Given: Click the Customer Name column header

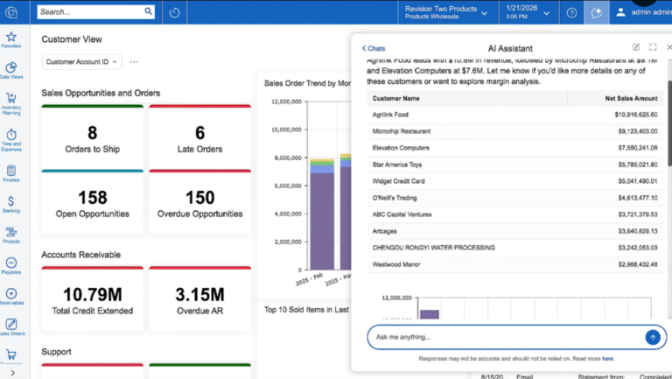Looking at the screenshot, I should (x=467, y=98).
